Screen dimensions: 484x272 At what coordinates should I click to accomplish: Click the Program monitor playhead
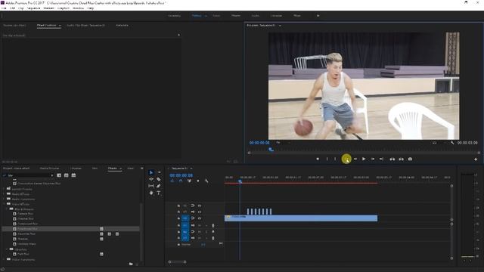(271, 150)
